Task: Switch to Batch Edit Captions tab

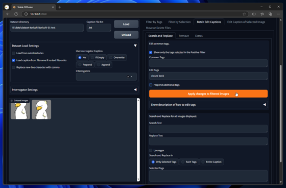Action: [x=209, y=22]
